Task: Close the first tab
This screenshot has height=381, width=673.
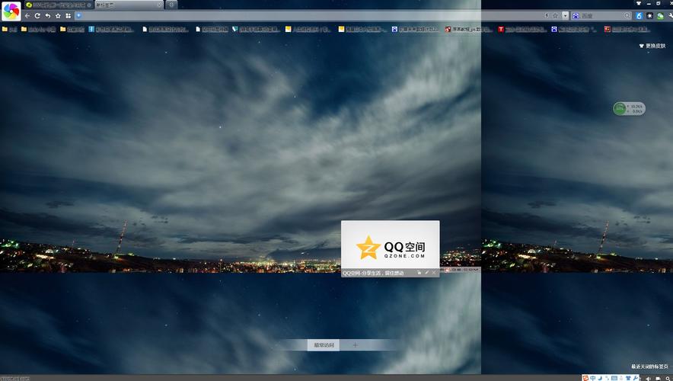Action: click(x=89, y=5)
